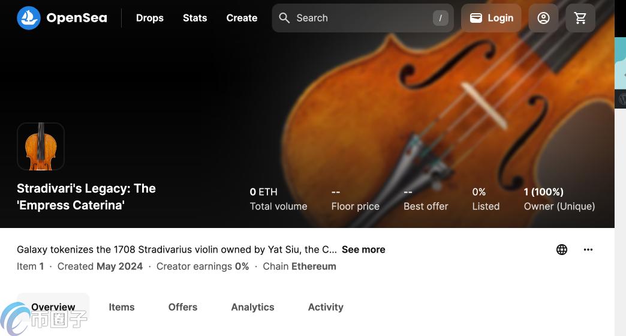Screen dimensions: 626x336
Task: Click the OpenSea sailboat logo icon
Action: click(x=29, y=18)
